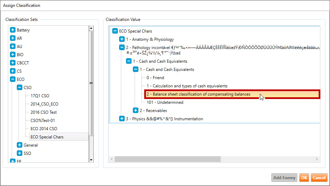Viewport: 330px width, 186px height.
Task: Expand the AR tree node
Action: (13, 38)
